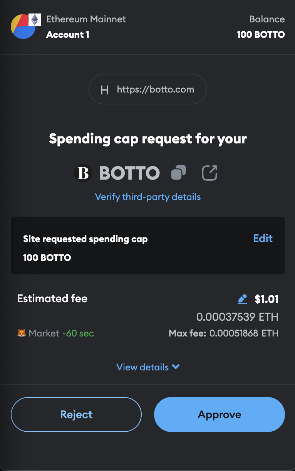Click the $1.01 estimated fee amount
Screen dimensions: 295x471
(x=267, y=299)
